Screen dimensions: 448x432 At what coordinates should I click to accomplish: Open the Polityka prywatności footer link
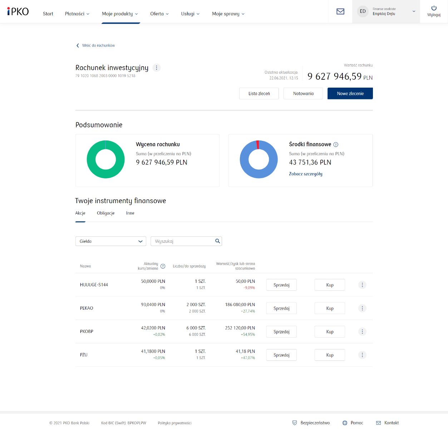(x=175, y=423)
